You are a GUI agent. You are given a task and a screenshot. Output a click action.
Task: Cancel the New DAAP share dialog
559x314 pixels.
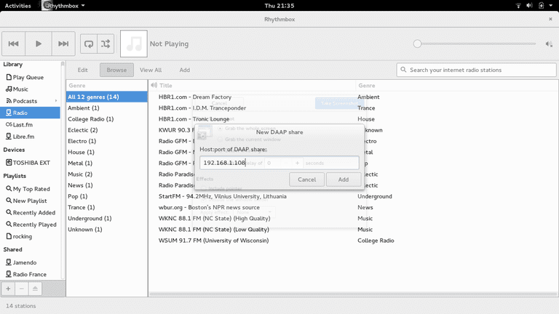[x=306, y=180]
